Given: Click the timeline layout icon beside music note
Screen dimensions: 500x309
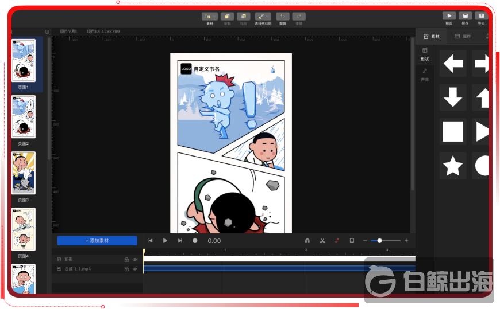Looking at the screenshot, I should (x=352, y=241).
